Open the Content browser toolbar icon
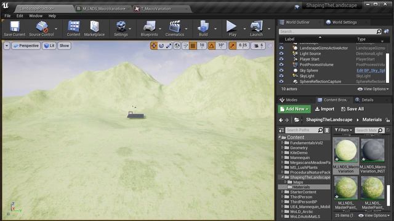 point(74,29)
